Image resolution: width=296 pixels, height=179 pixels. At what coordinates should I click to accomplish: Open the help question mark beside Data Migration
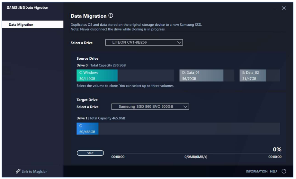click(x=111, y=16)
